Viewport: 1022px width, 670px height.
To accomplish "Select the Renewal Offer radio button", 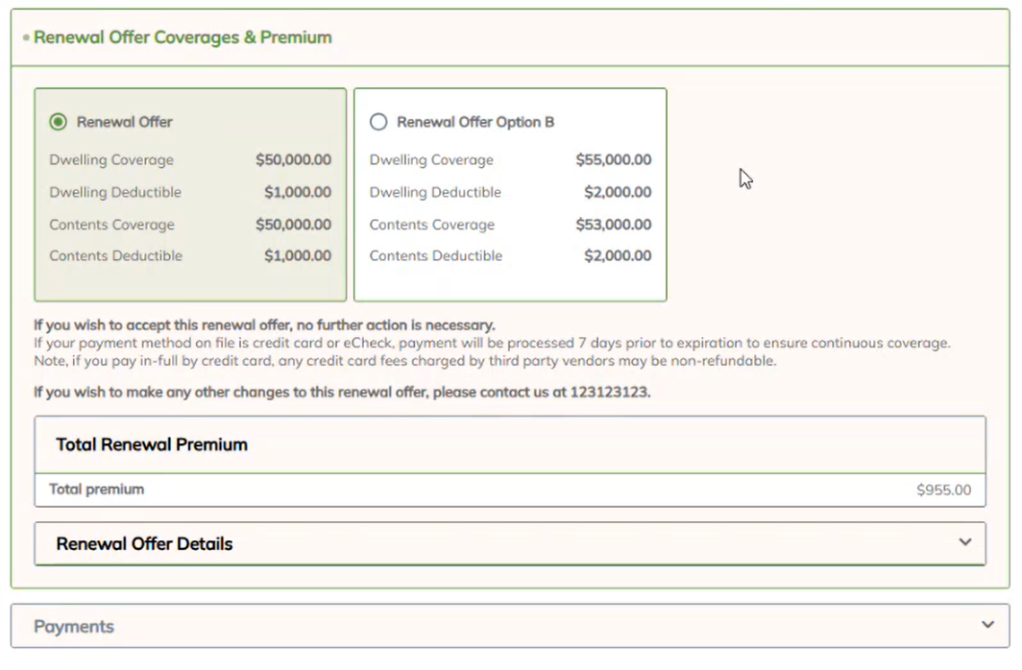I will click(59, 122).
